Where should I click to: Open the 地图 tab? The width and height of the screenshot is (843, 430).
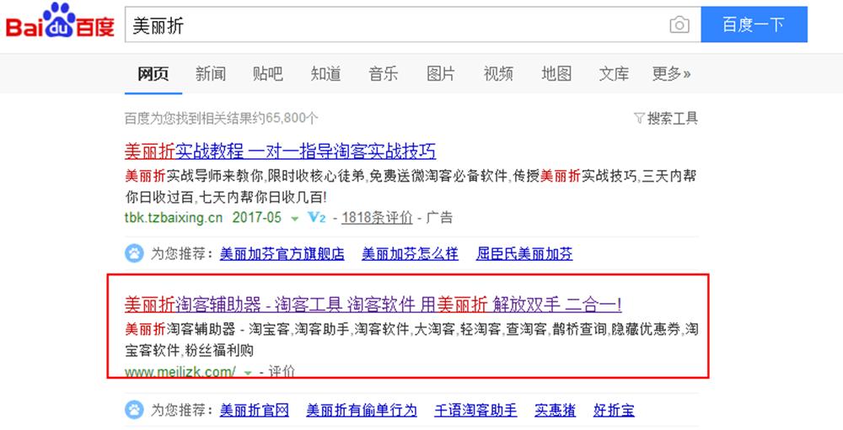556,73
